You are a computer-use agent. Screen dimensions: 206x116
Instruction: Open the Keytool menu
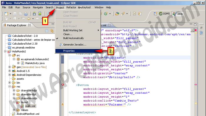(x=84, y=7)
